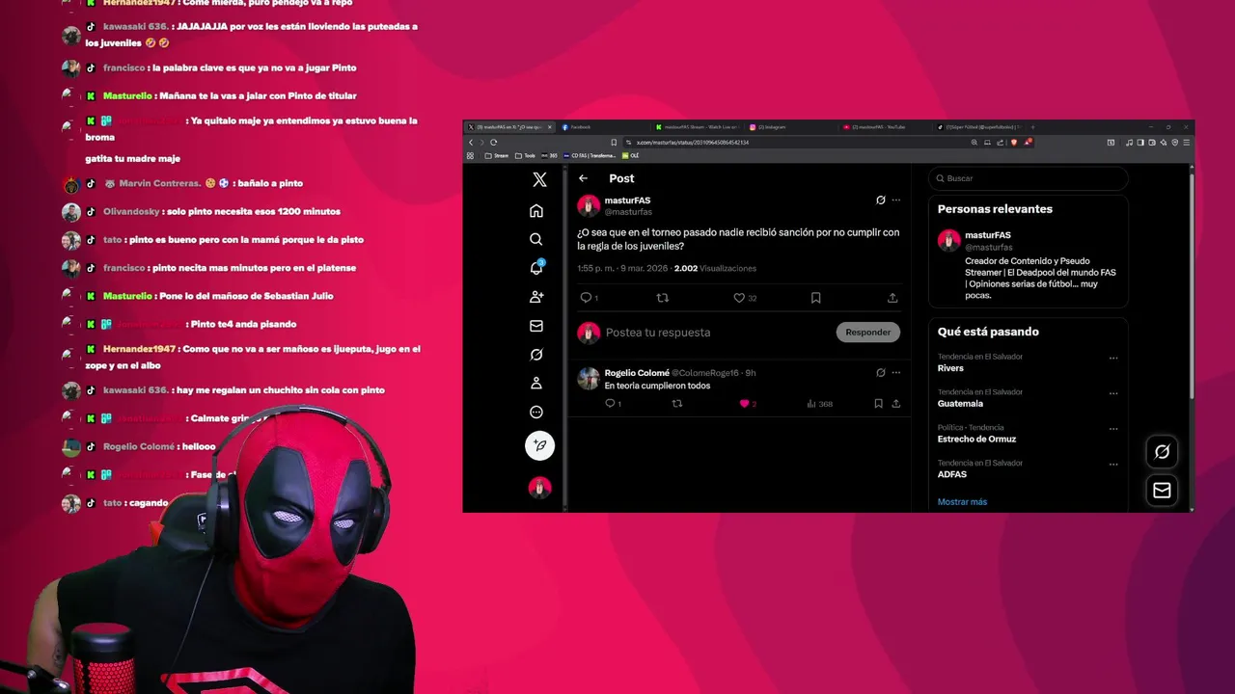Open masturFAS profile in Personas relevantes
This screenshot has height=694, width=1235.
click(x=988, y=235)
